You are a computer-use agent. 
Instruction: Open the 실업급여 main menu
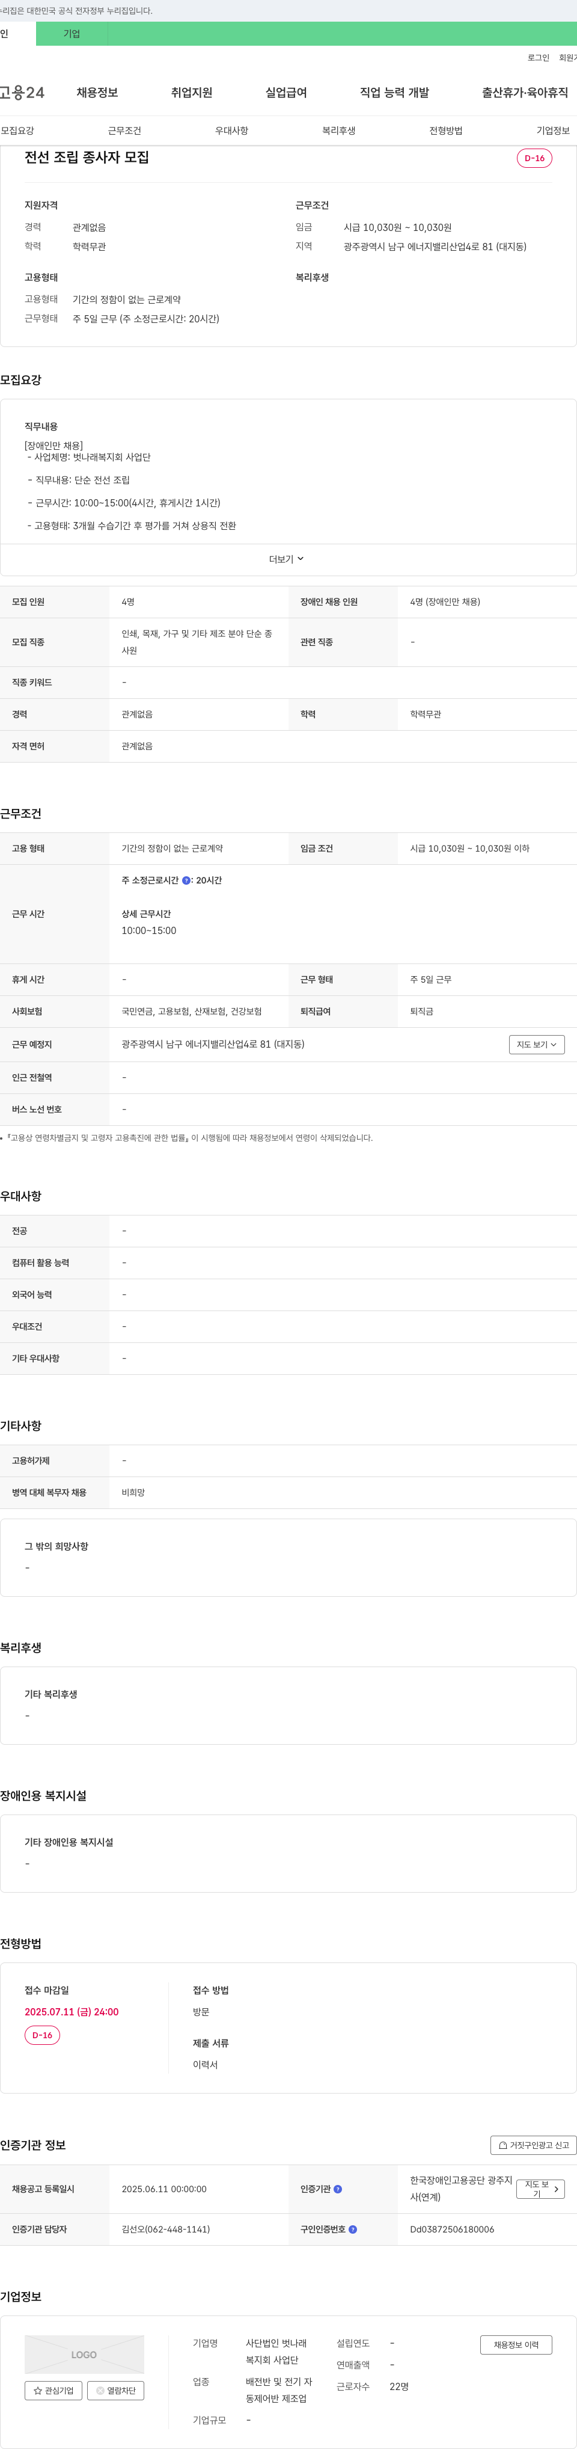[286, 92]
